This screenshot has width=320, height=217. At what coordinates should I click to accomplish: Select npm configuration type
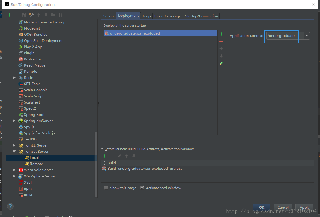coord(25,189)
